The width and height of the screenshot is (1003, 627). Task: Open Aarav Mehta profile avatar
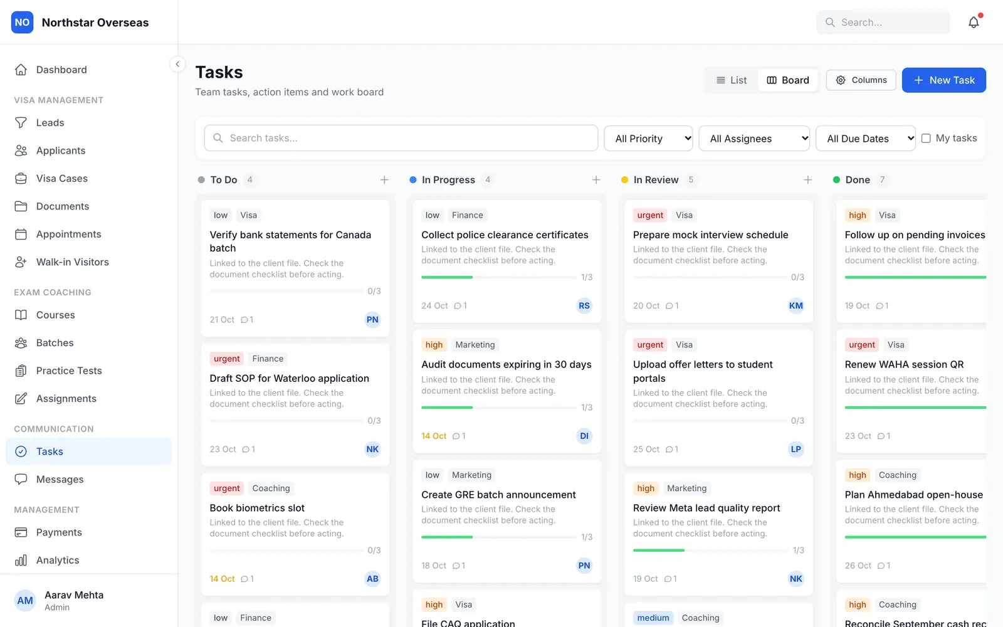click(25, 601)
